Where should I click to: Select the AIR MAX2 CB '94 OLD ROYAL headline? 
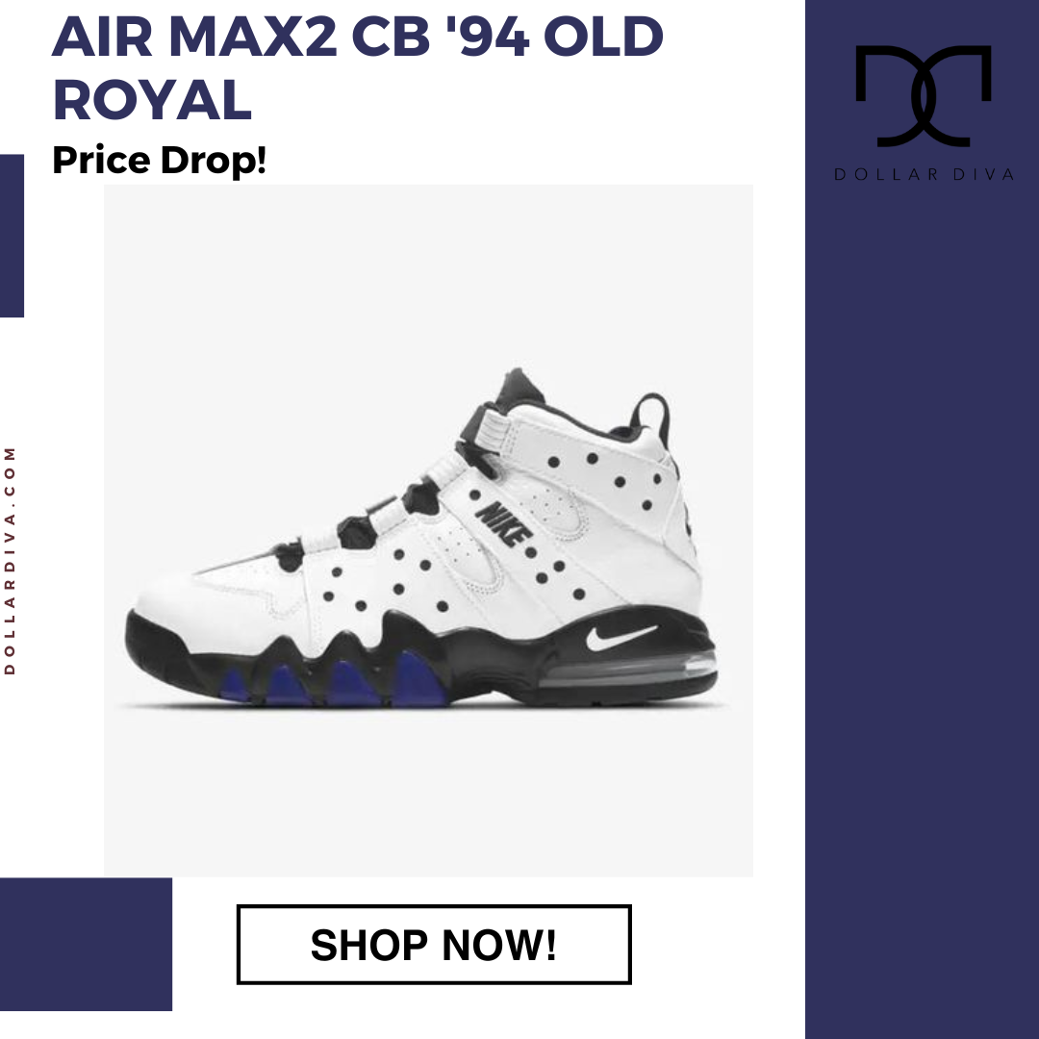tap(358, 67)
